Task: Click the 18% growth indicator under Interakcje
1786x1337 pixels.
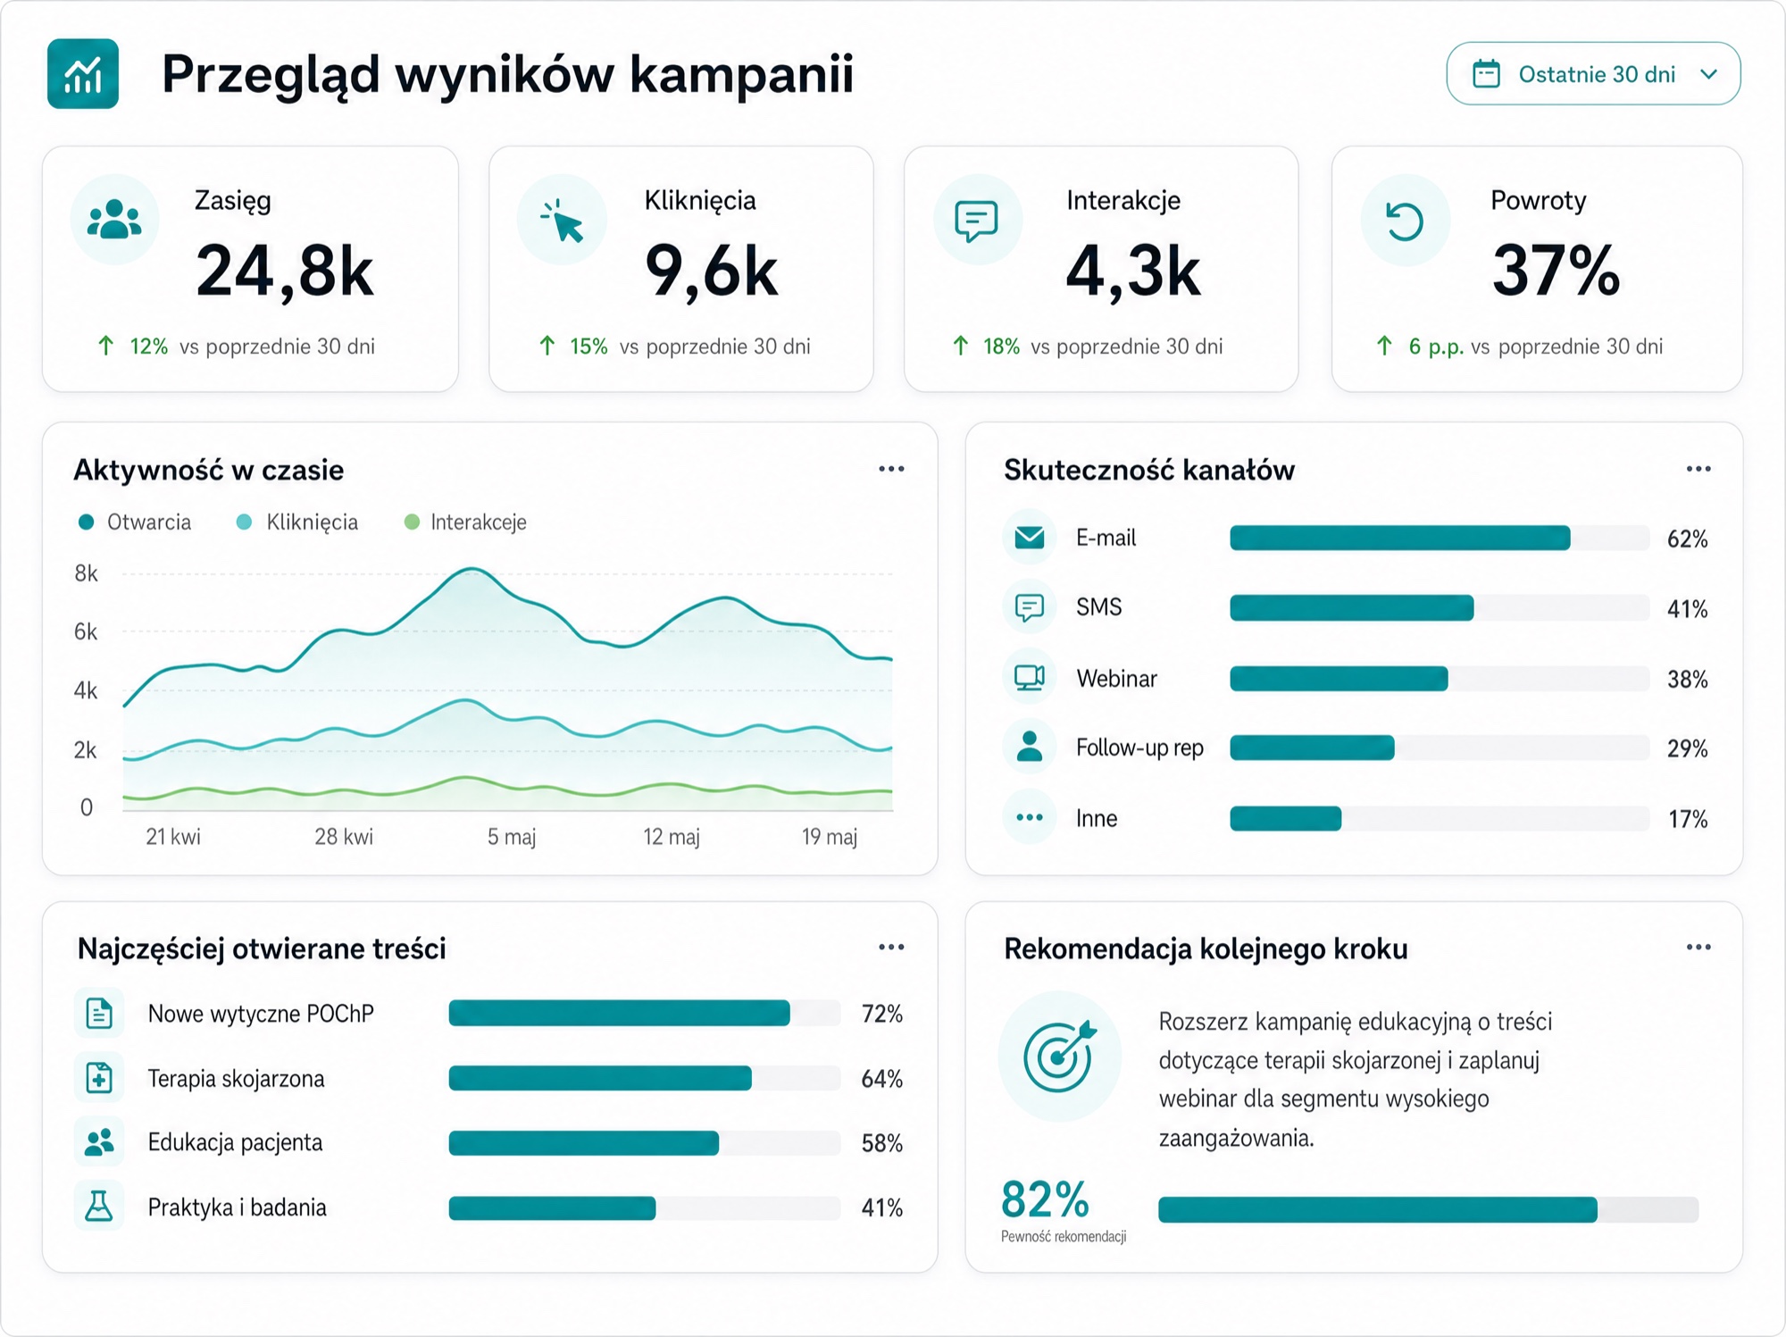Action: (986, 347)
